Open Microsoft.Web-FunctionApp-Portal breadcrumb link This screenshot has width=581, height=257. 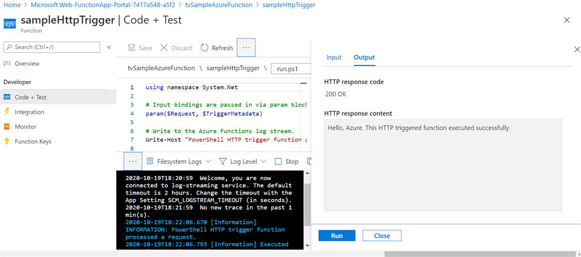pos(103,5)
